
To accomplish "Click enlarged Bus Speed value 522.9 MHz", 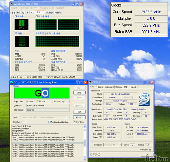I will click(x=151, y=25).
